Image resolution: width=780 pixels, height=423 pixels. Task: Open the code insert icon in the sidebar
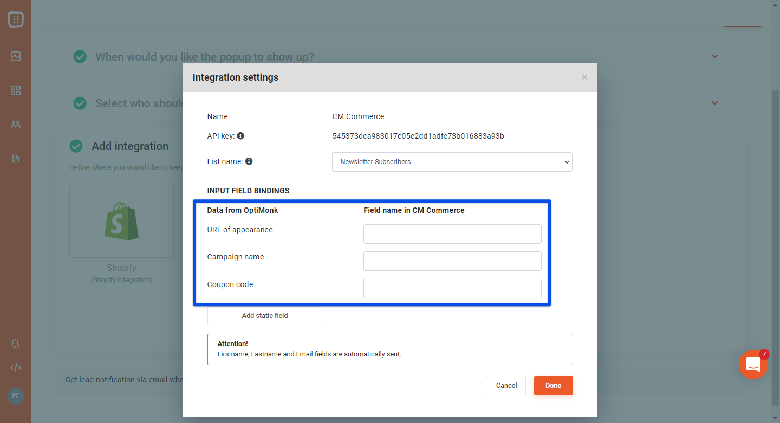pos(16,368)
